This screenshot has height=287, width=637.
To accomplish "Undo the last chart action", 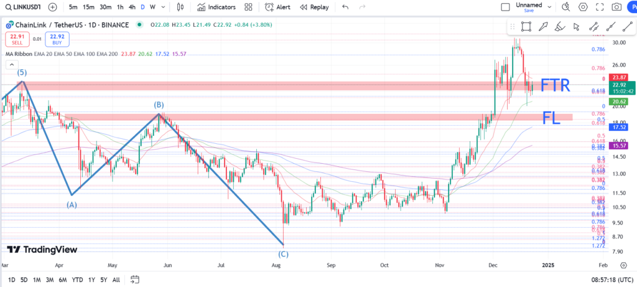I will [x=345, y=7].
